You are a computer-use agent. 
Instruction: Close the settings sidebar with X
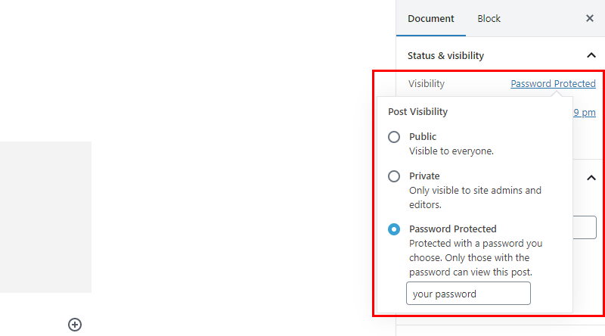590,18
